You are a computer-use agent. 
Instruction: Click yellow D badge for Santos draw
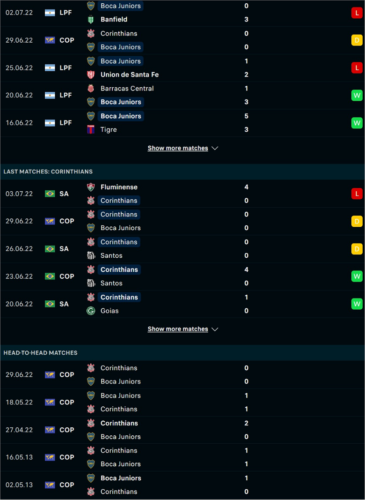click(357, 249)
